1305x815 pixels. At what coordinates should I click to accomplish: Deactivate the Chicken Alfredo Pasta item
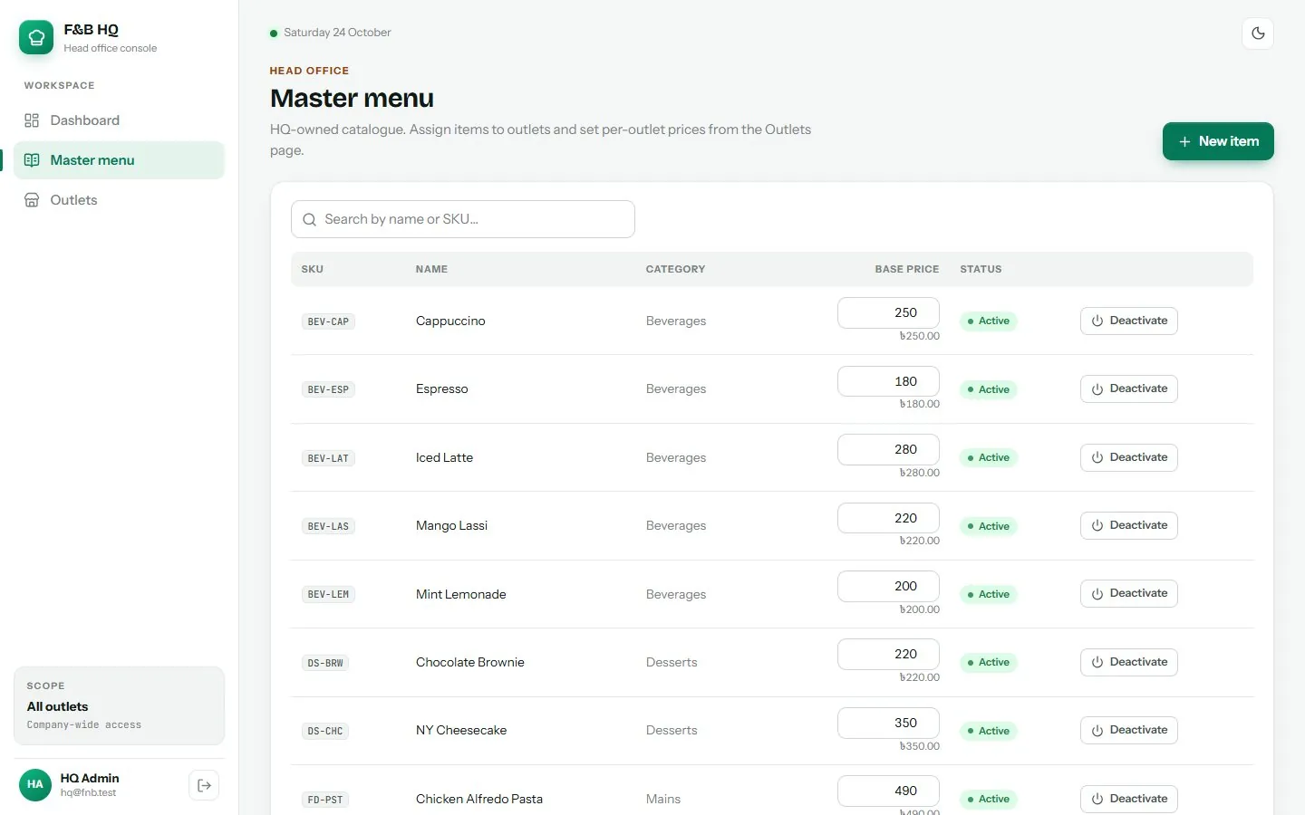[x=1128, y=799]
